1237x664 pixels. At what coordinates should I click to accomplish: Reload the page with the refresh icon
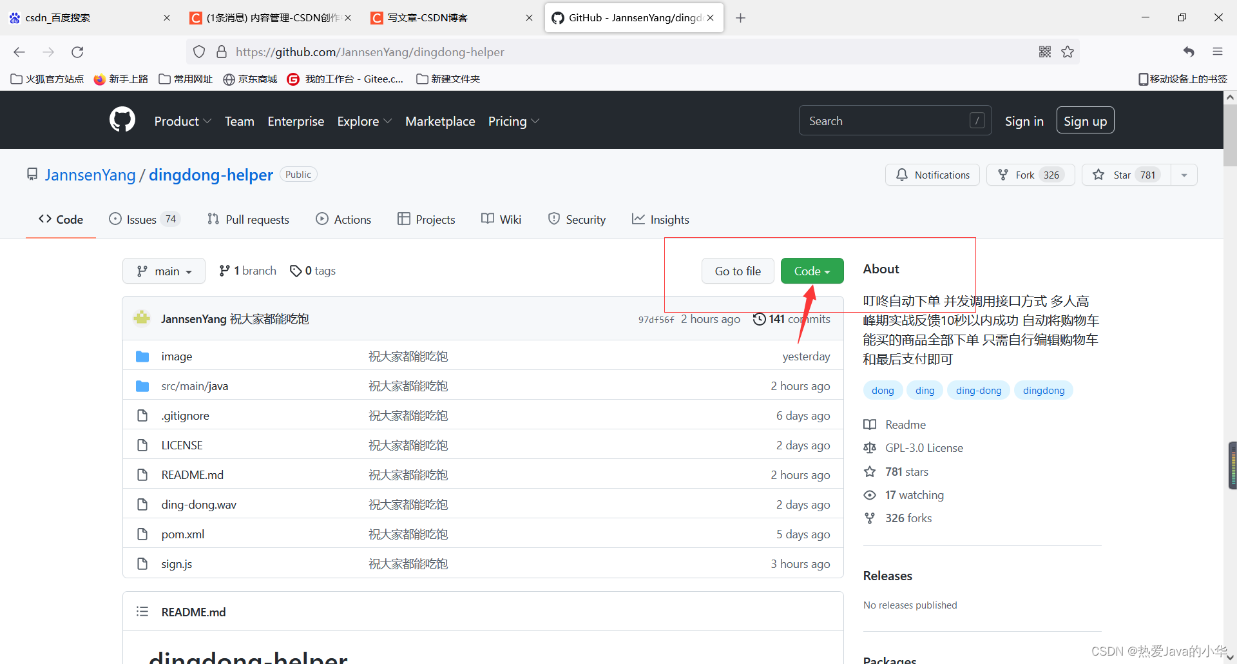pos(77,52)
